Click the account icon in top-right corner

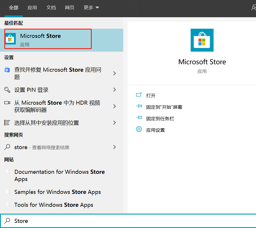click(x=254, y=8)
